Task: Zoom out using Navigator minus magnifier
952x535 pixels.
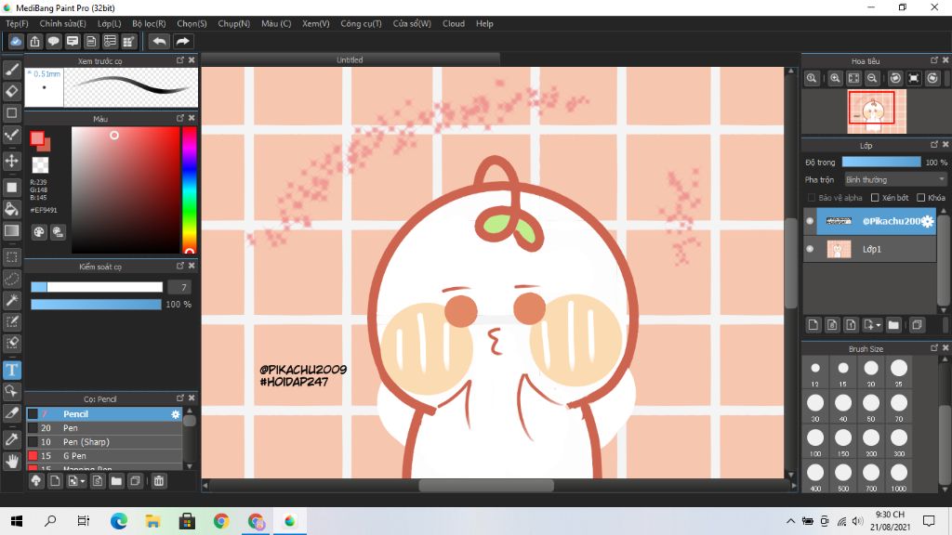Action: click(872, 78)
